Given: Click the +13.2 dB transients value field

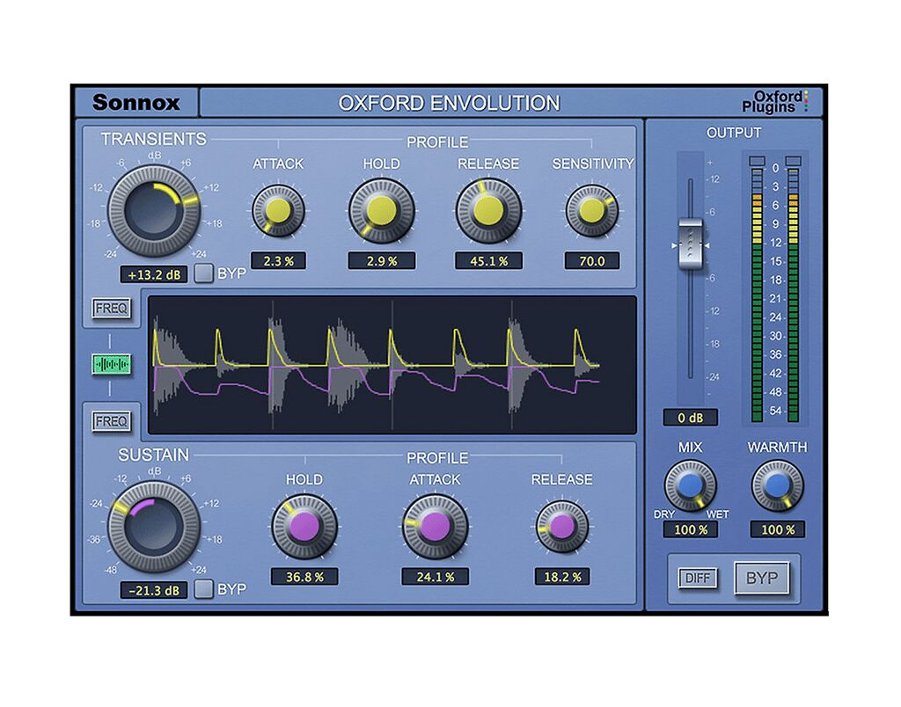Looking at the screenshot, I should [x=154, y=273].
